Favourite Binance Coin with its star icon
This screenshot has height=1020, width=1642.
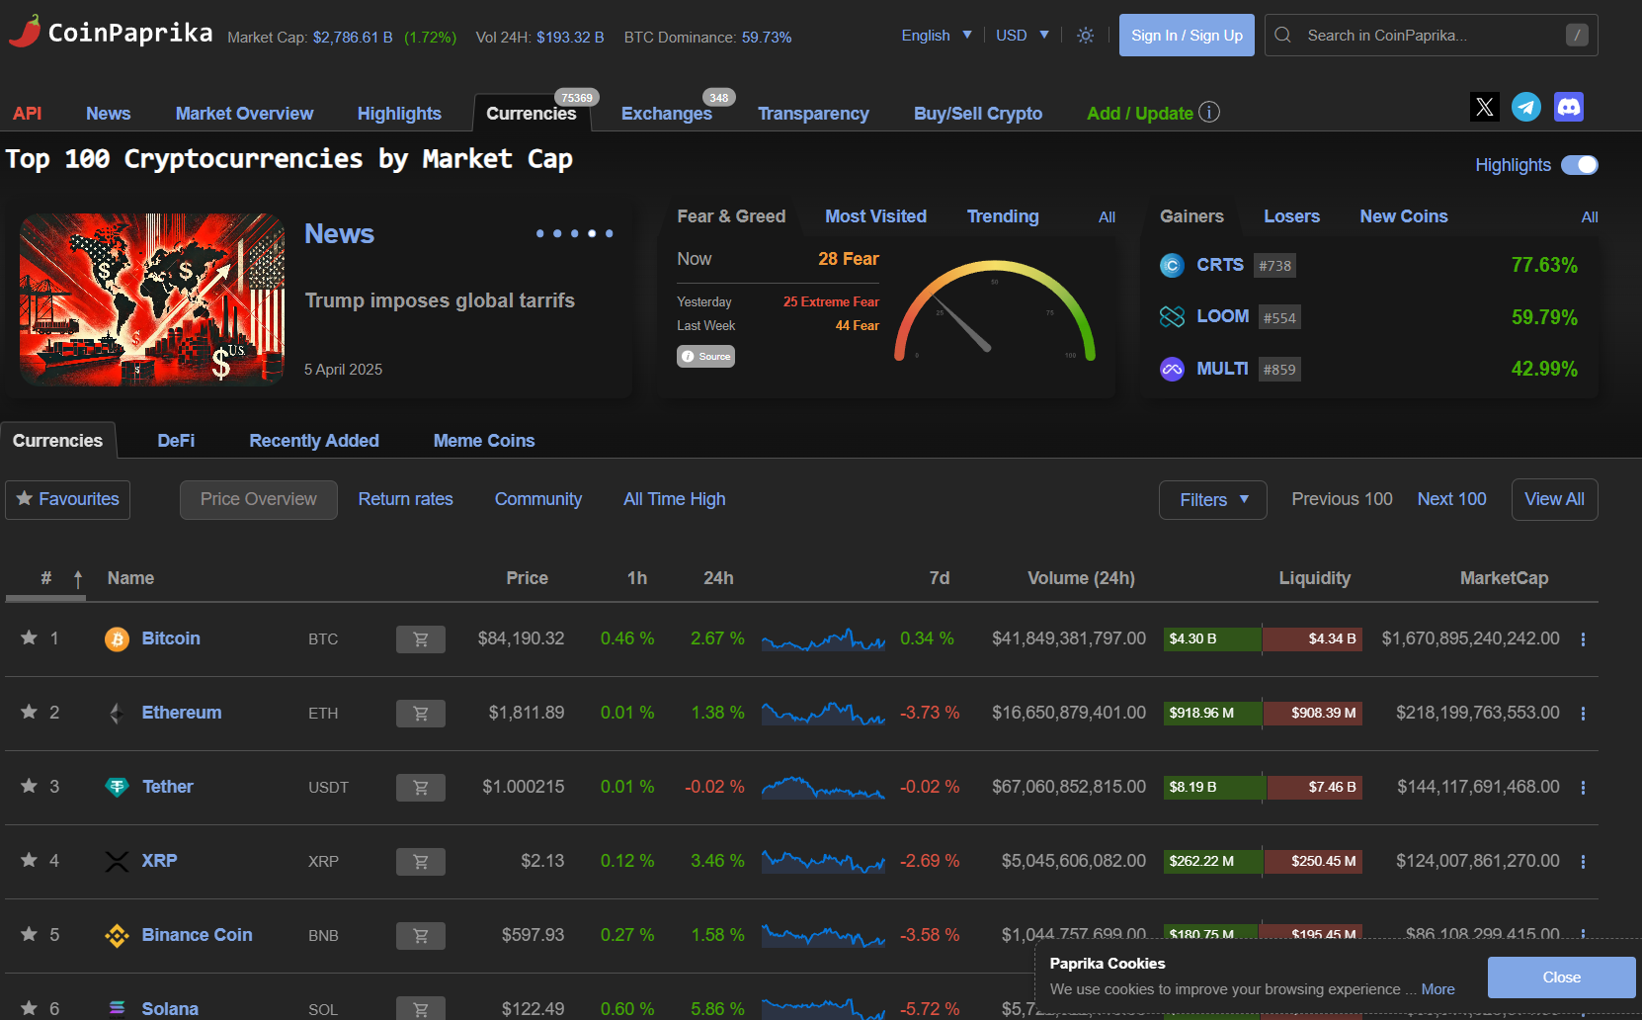pos(30,934)
